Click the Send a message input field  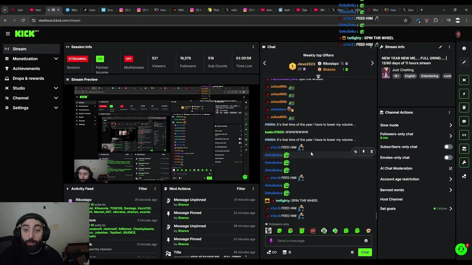tap(319, 241)
